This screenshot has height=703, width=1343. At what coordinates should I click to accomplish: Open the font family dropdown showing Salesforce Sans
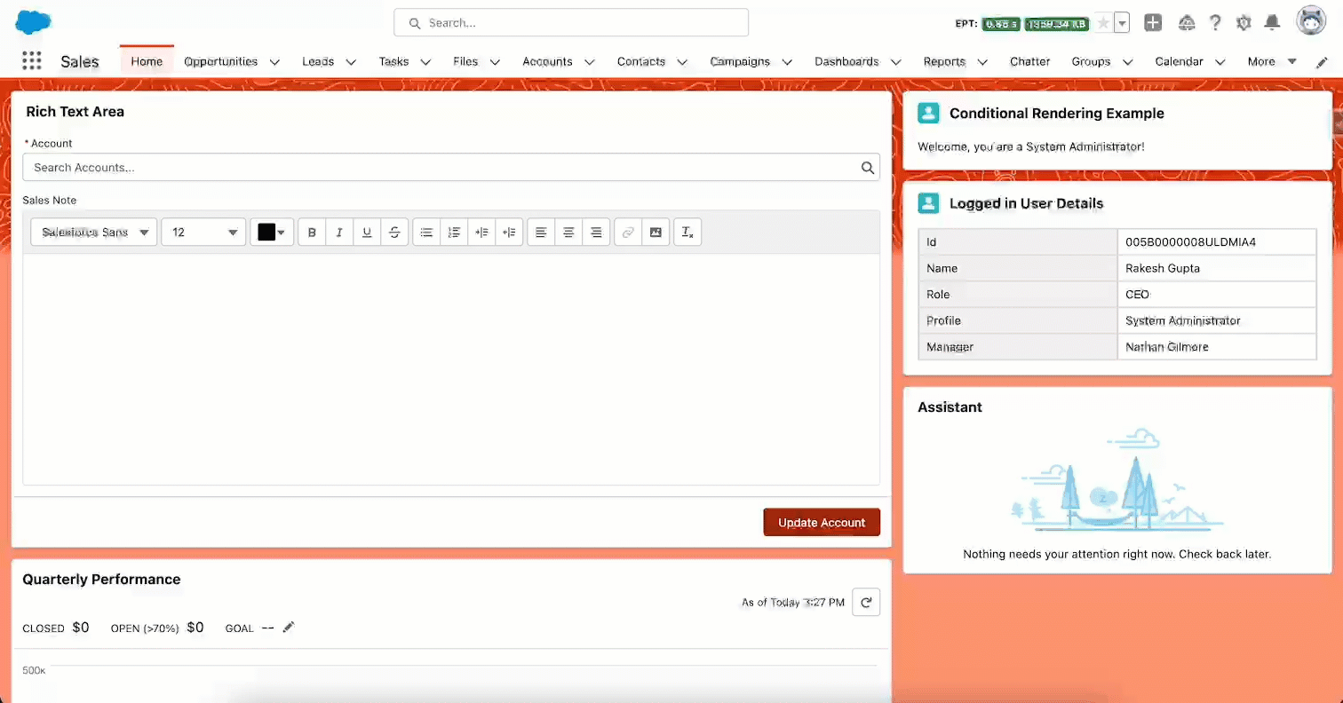93,232
